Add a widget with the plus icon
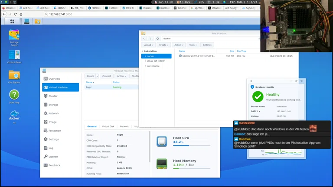This screenshot has height=187, width=333. 251,81
